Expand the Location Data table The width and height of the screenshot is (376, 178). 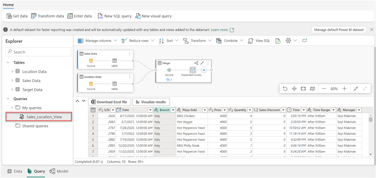pyautogui.click(x=12, y=71)
